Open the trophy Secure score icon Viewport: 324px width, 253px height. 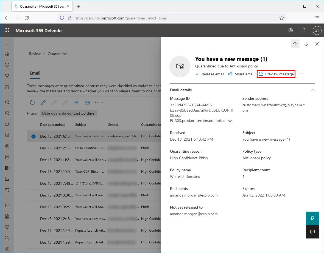point(7,76)
